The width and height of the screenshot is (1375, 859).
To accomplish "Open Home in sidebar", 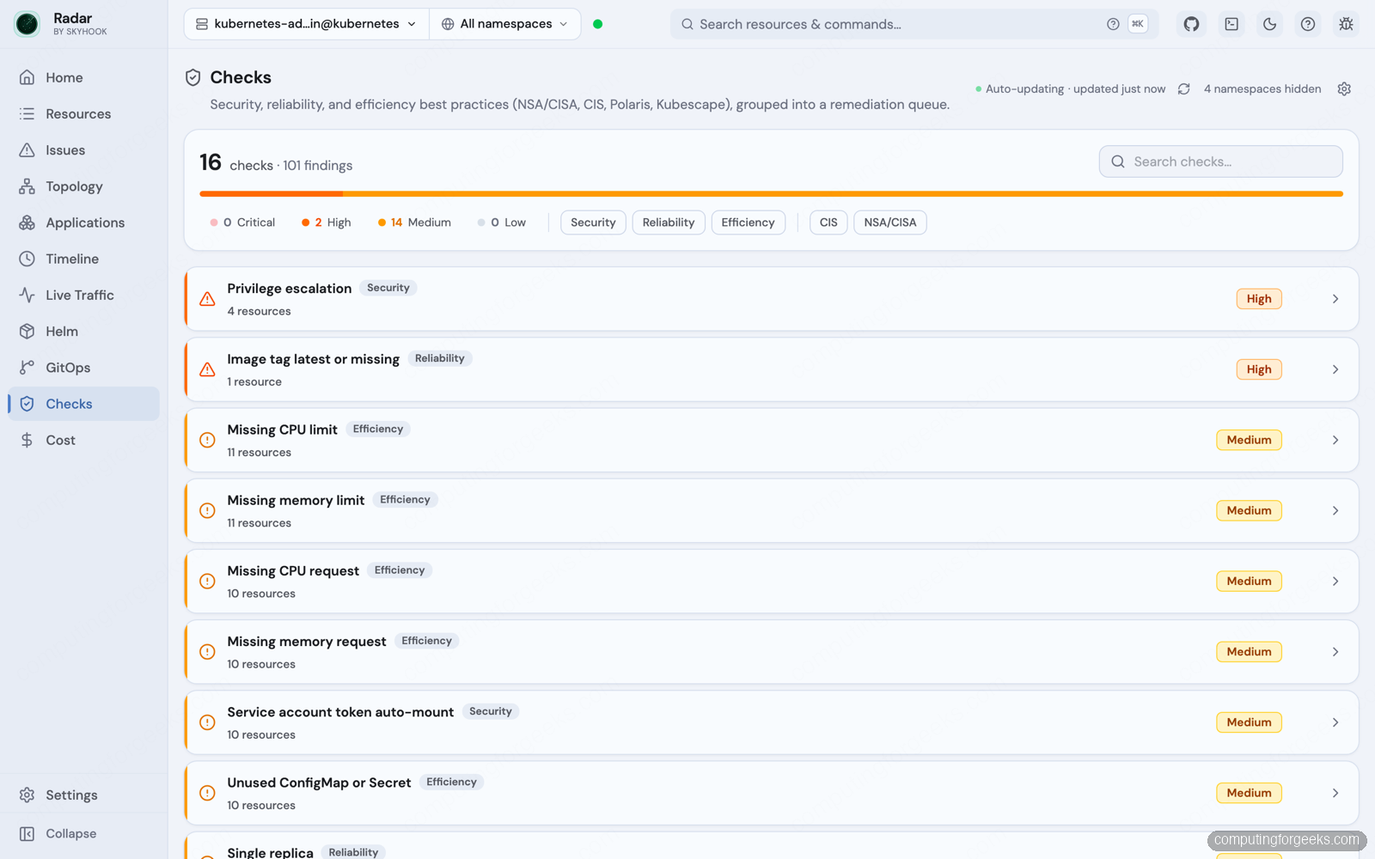I will tap(83, 77).
